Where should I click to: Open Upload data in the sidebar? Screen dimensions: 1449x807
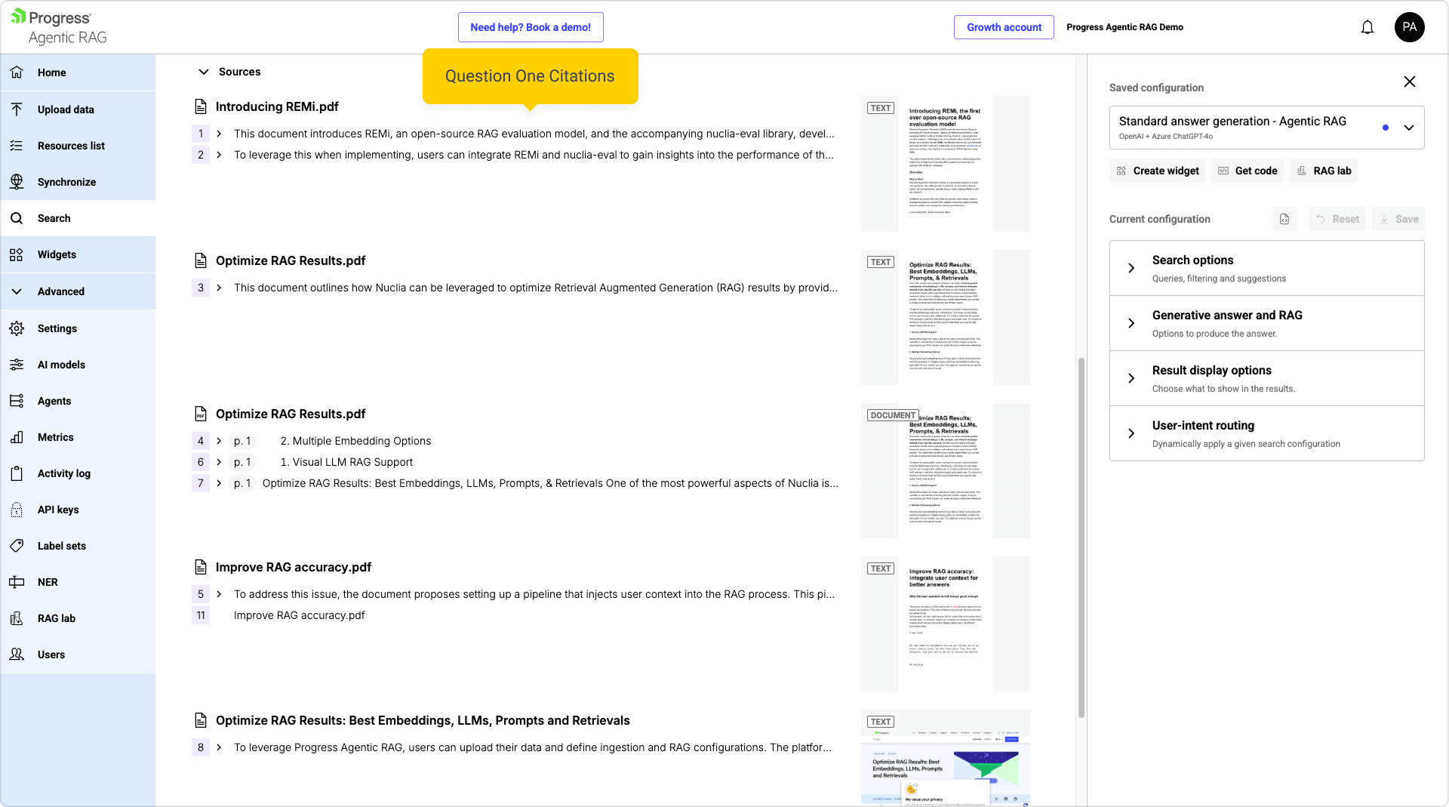click(x=66, y=109)
